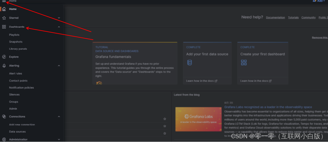Open Home in the sidebar menu

[13, 9]
